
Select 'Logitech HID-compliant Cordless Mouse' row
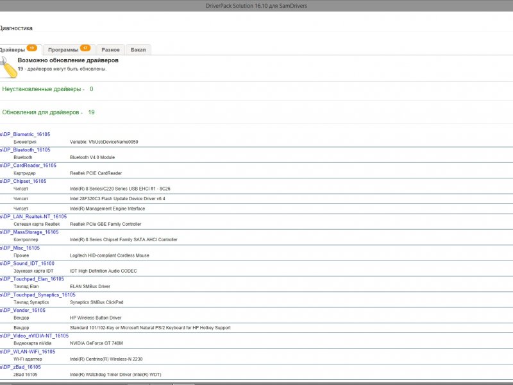click(x=110, y=255)
